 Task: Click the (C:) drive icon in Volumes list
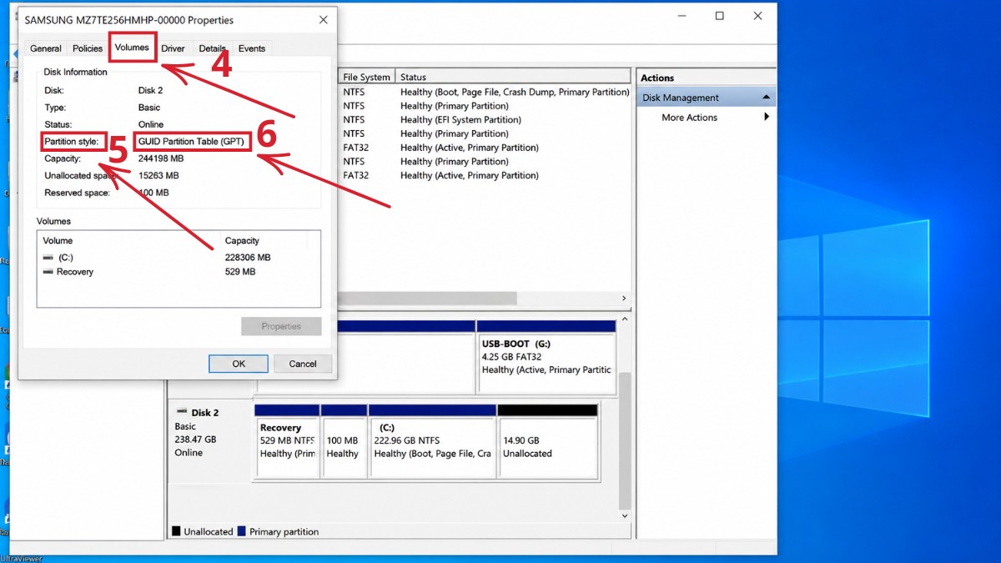[48, 258]
